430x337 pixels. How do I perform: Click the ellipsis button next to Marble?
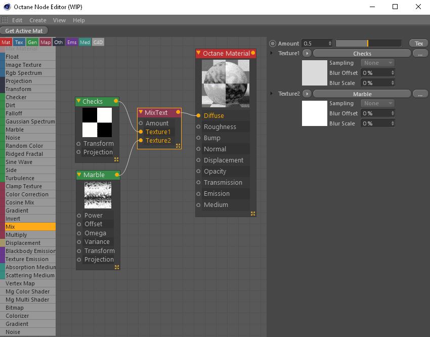(420, 94)
